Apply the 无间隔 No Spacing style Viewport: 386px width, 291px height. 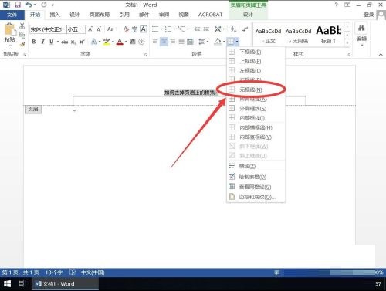(x=298, y=36)
